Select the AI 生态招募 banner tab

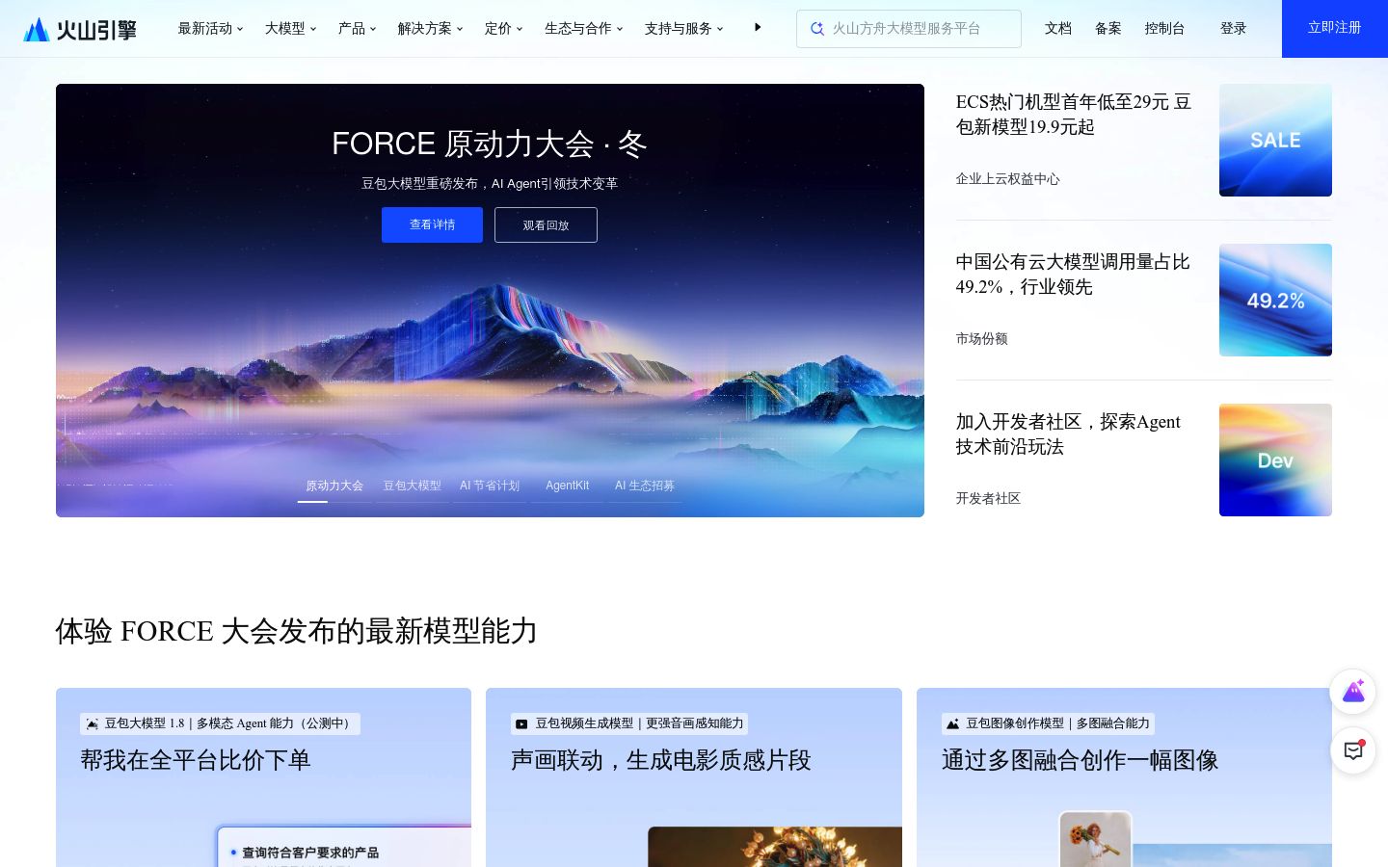(645, 486)
